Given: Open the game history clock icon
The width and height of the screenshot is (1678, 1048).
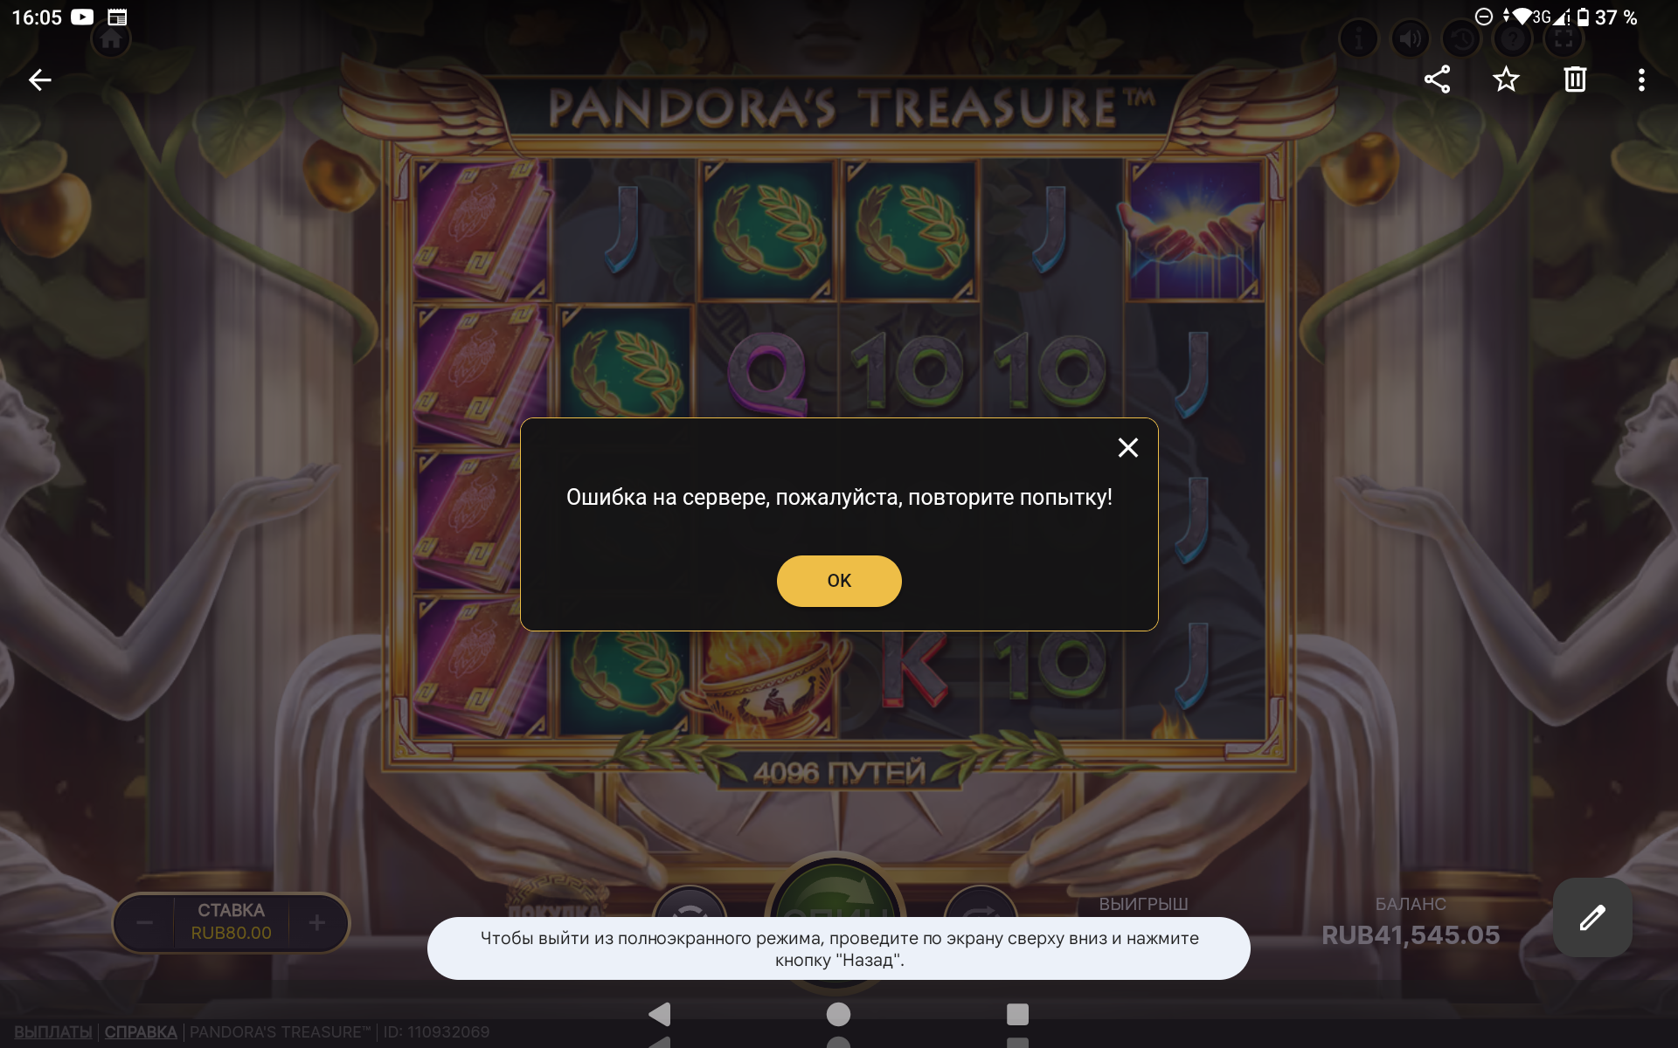Looking at the screenshot, I should point(1461,38).
